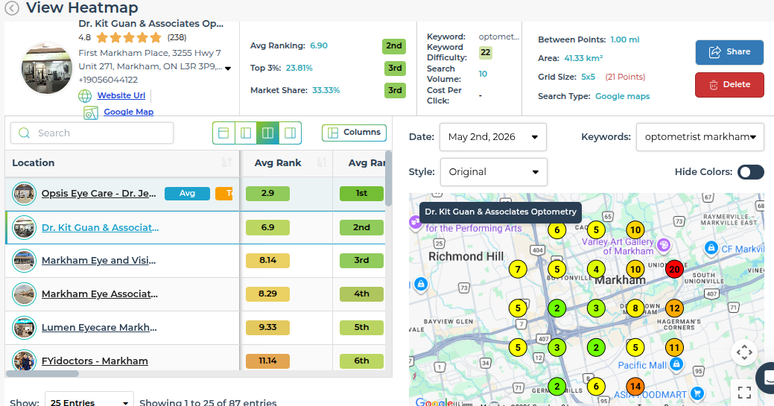Click the table horizontal scrollbar

point(42,373)
